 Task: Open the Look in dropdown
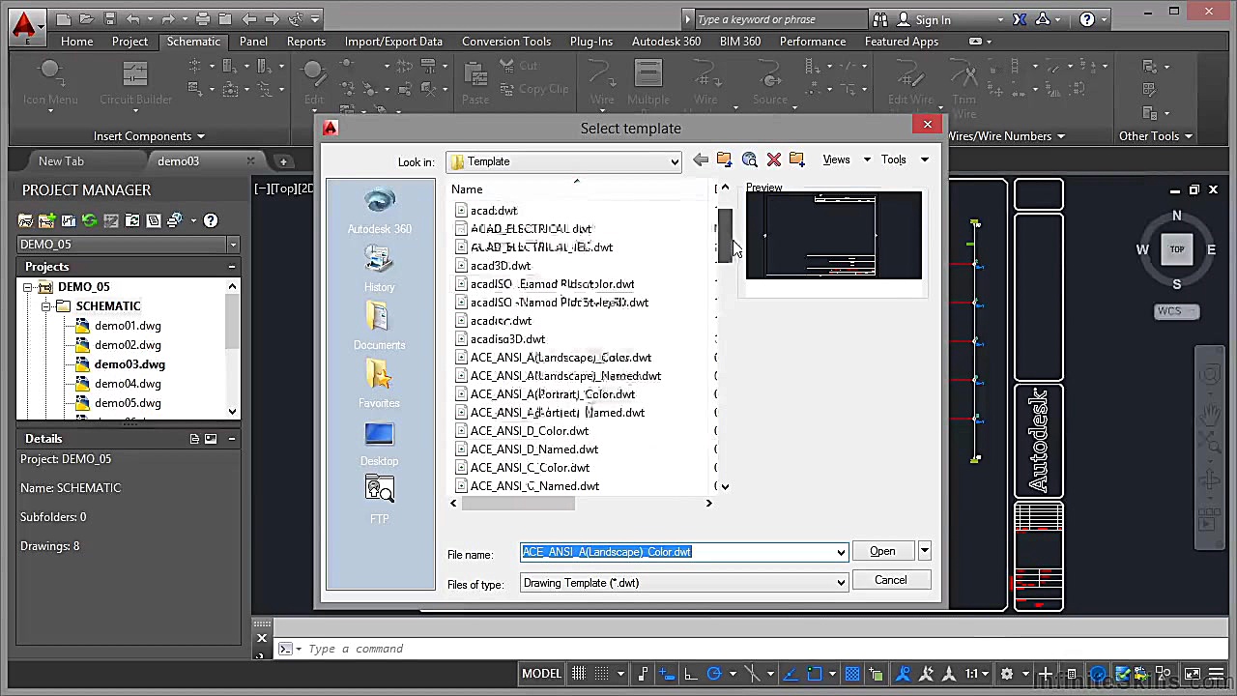[674, 161]
